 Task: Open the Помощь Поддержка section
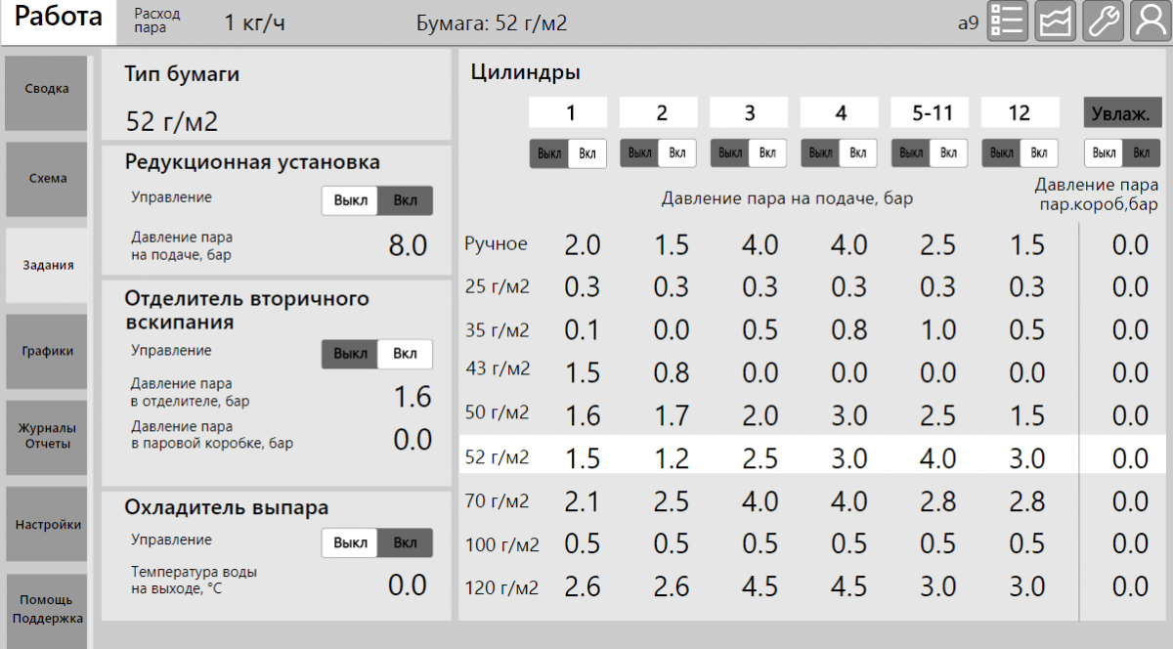click(x=46, y=609)
